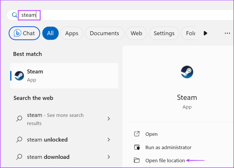Click the folder icon for Open file location
Viewport: 234px width, 168px height.
click(137, 160)
